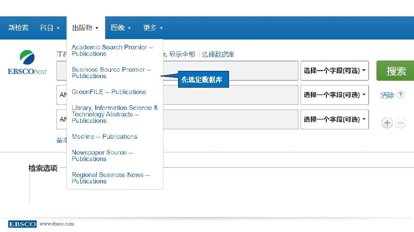Select Library, Information Science & Technology Abstracts
The height and width of the screenshot is (232, 414).
[x=115, y=114]
